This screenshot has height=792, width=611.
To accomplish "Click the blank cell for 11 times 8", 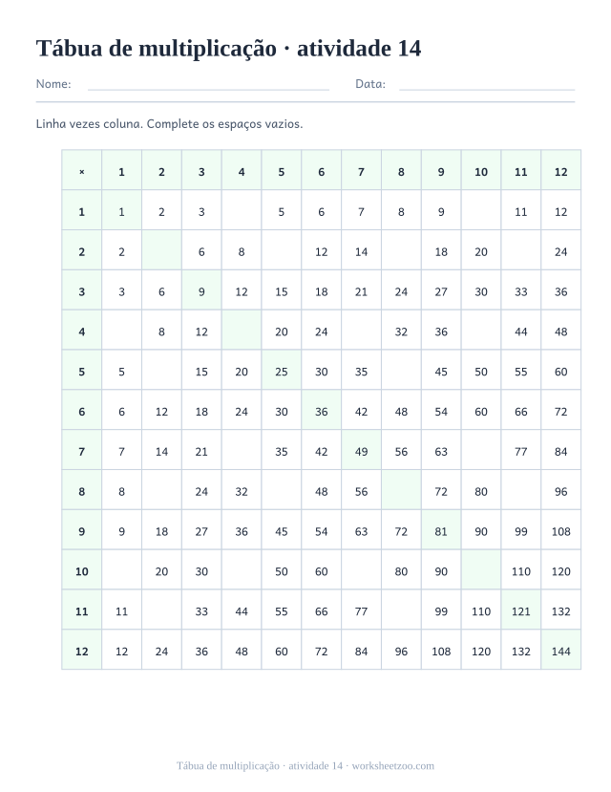I will (x=401, y=611).
